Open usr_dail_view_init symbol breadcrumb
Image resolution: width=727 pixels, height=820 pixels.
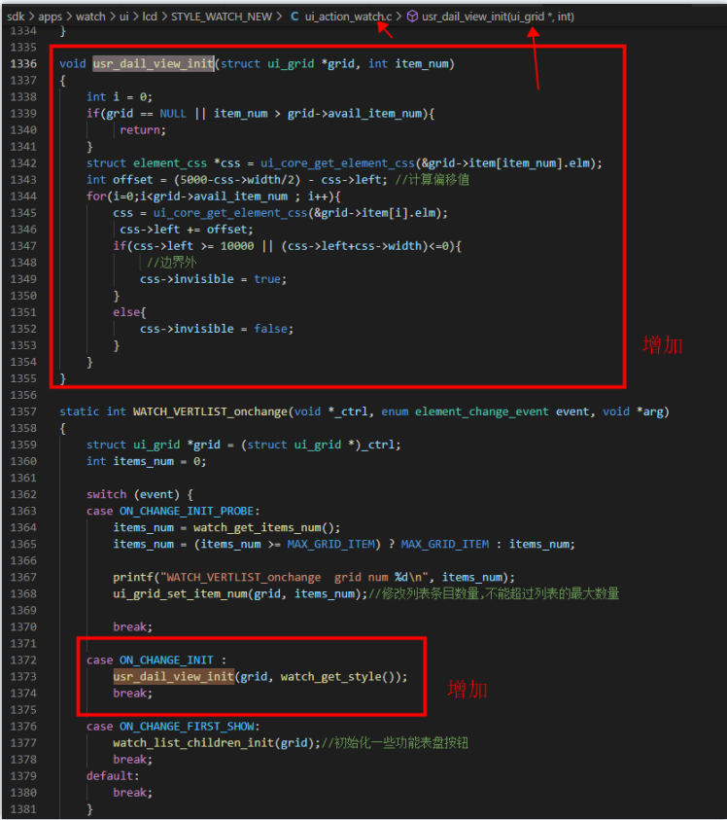click(498, 17)
